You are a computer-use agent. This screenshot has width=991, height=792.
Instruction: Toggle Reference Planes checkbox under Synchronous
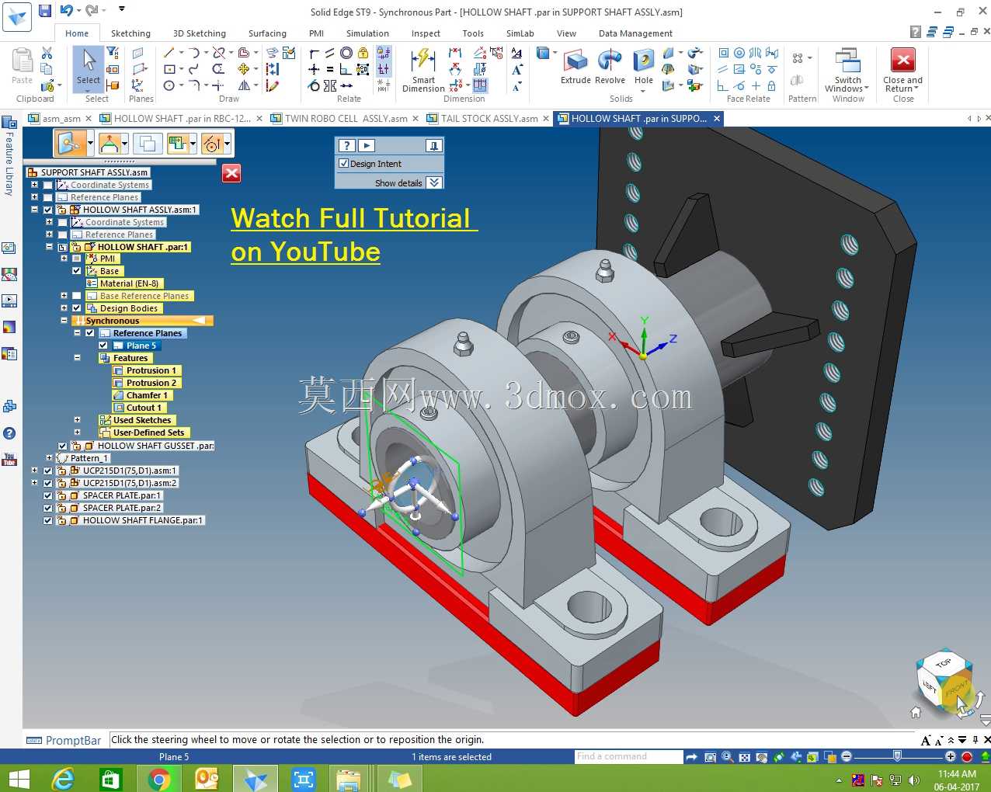point(90,333)
